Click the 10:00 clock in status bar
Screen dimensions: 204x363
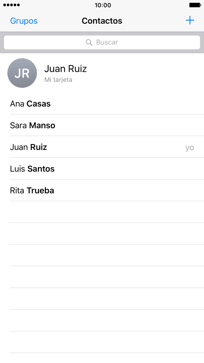point(102,5)
